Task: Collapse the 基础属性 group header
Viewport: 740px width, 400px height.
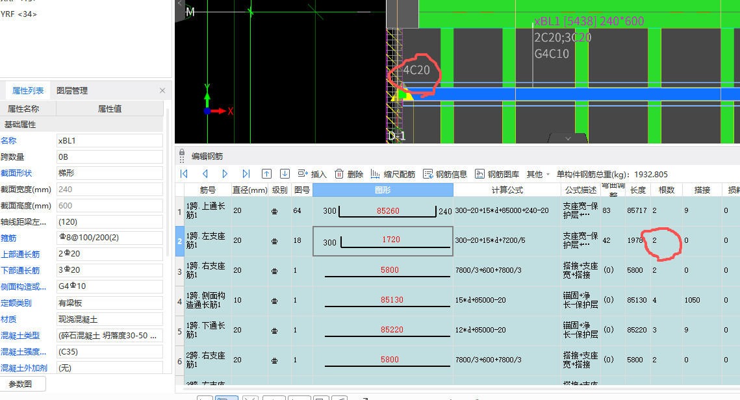Action: pos(82,125)
